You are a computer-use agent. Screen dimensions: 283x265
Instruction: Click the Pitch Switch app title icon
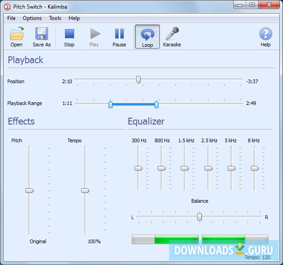[7, 7]
